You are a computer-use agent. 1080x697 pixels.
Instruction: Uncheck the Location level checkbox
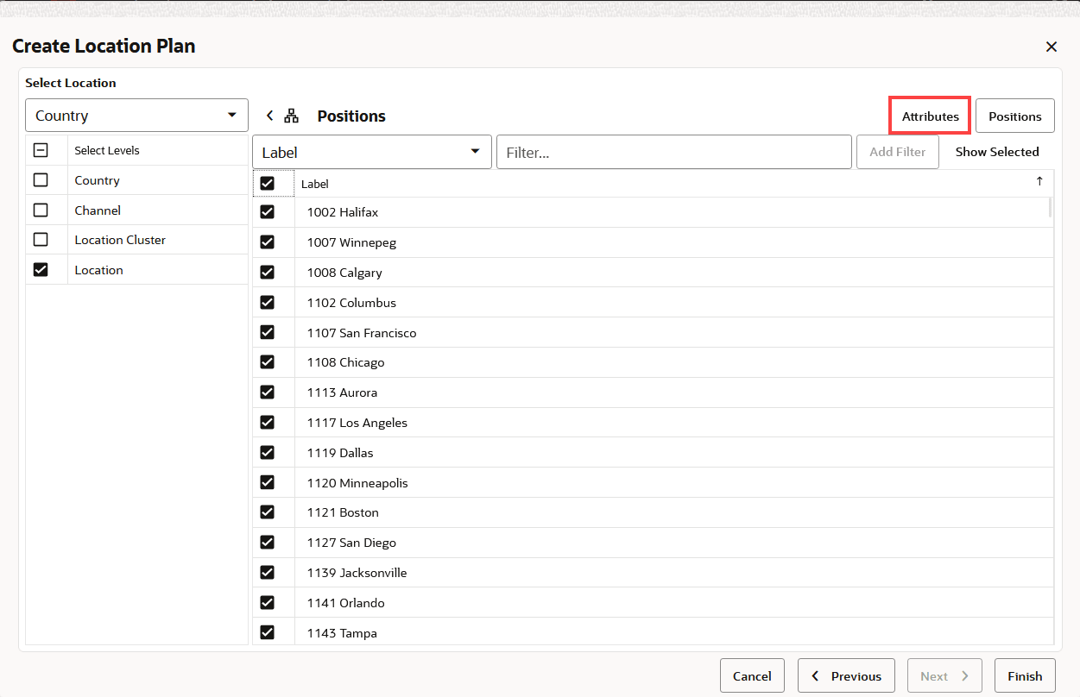click(41, 269)
